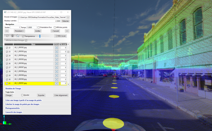Screen dimensions: 212x131
Task: Adjust the Transparence slider handle
Action: (40, 36)
